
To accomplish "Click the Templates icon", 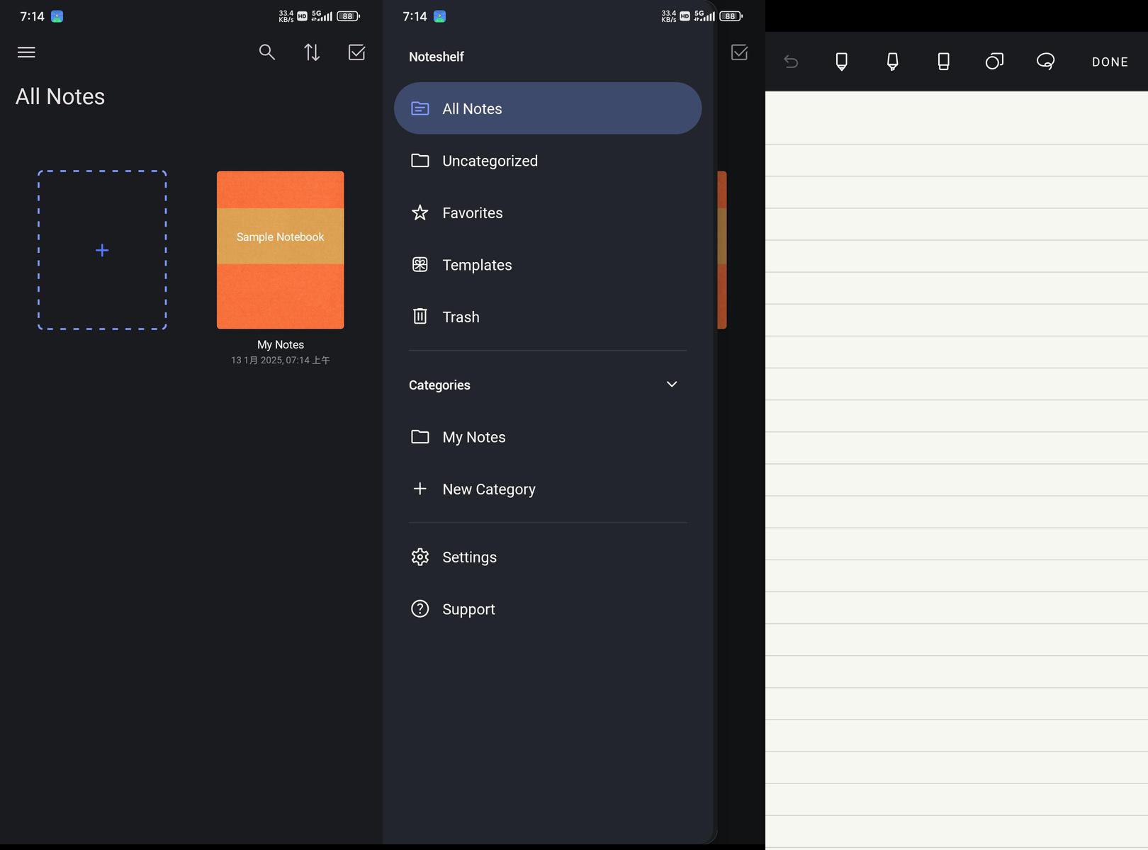I will [x=420, y=265].
